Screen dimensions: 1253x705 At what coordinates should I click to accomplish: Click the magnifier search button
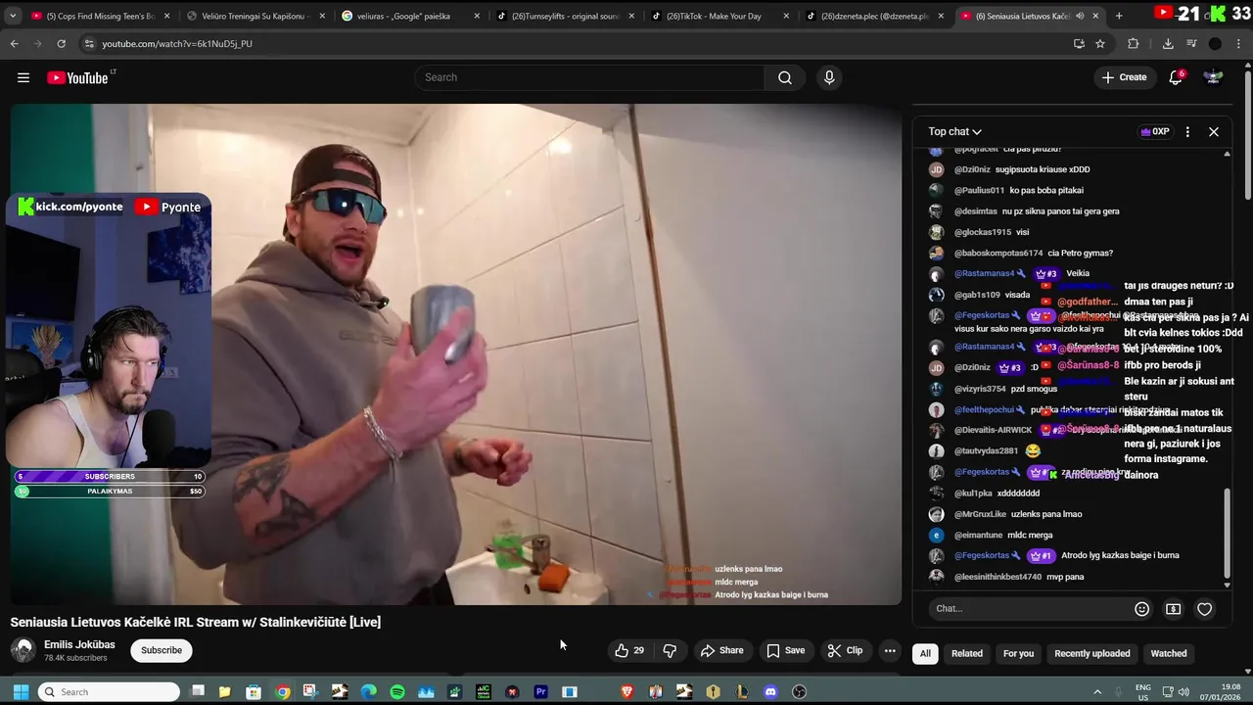click(x=785, y=77)
